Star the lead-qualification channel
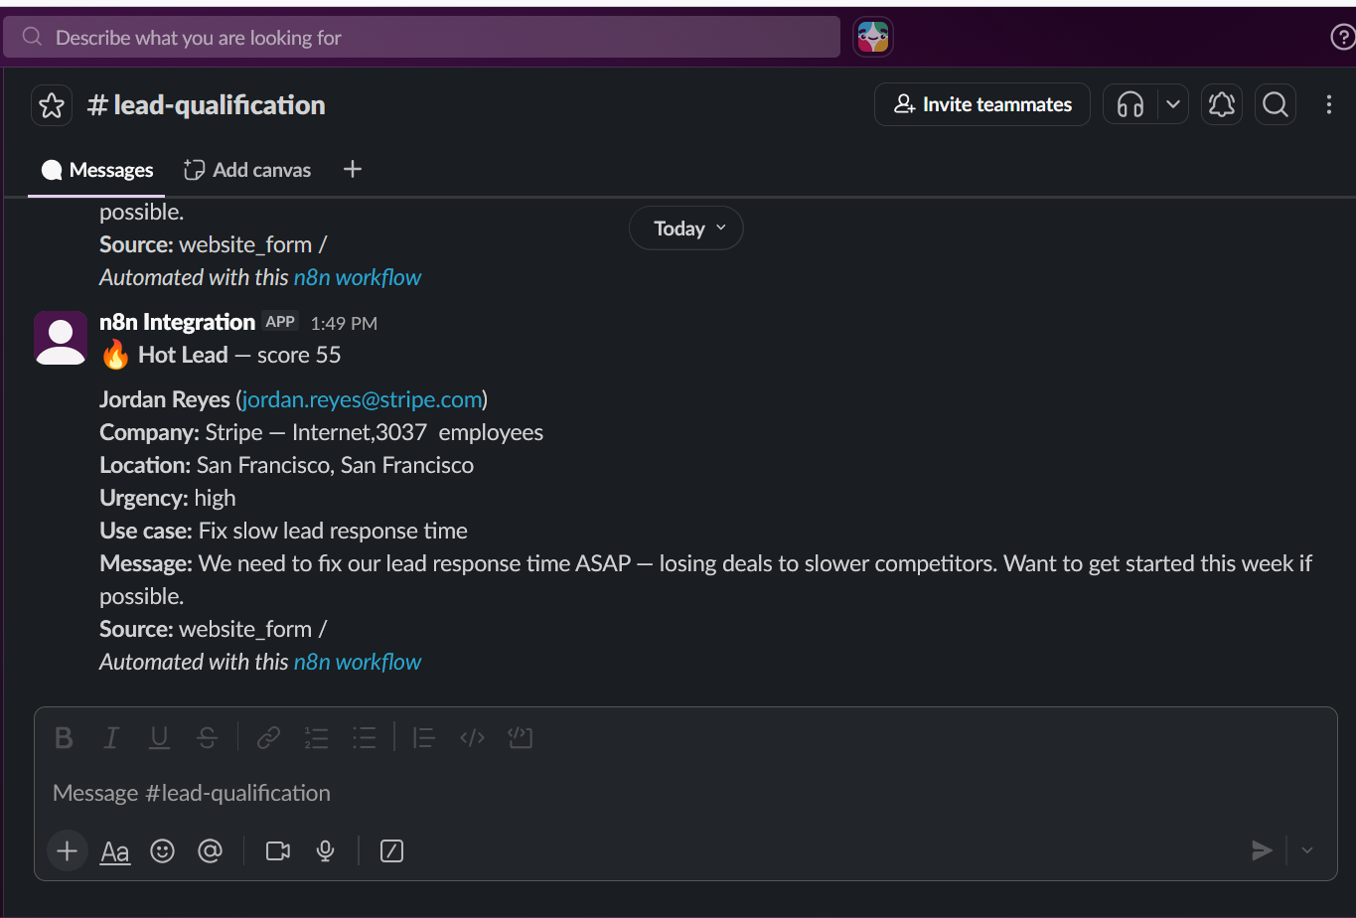The width and height of the screenshot is (1356, 918). point(52,105)
